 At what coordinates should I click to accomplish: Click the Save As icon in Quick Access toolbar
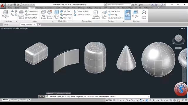coord(18,5)
